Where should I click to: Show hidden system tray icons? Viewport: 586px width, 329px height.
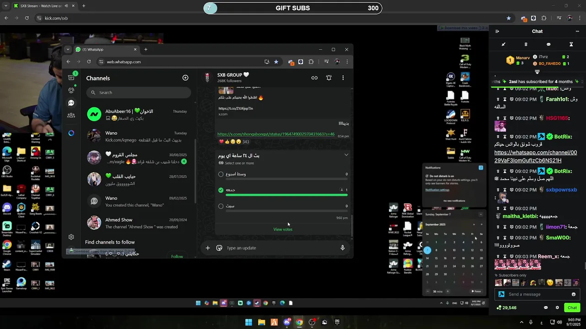point(521,322)
